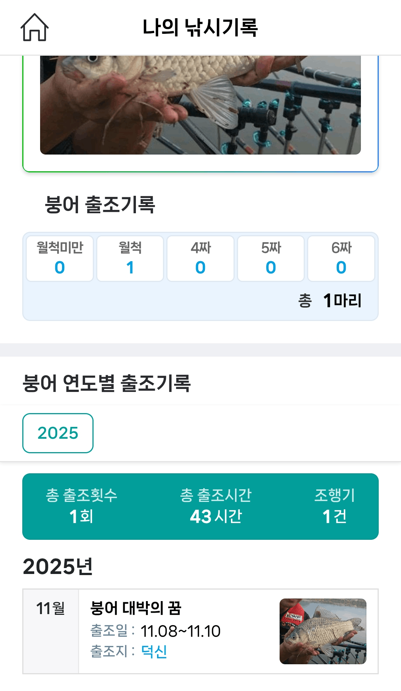This screenshot has height=691, width=401.
Task: Select the 4짜 count box
Action: [x=200, y=259]
